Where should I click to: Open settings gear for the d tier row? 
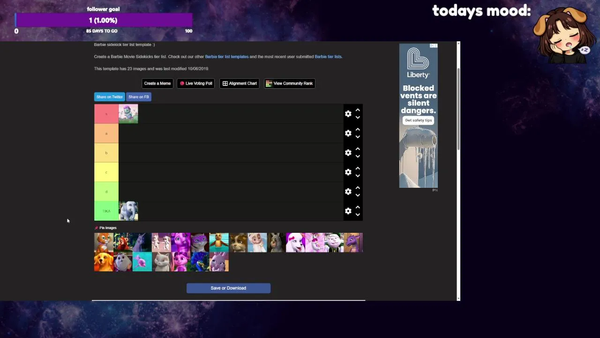pyautogui.click(x=348, y=192)
